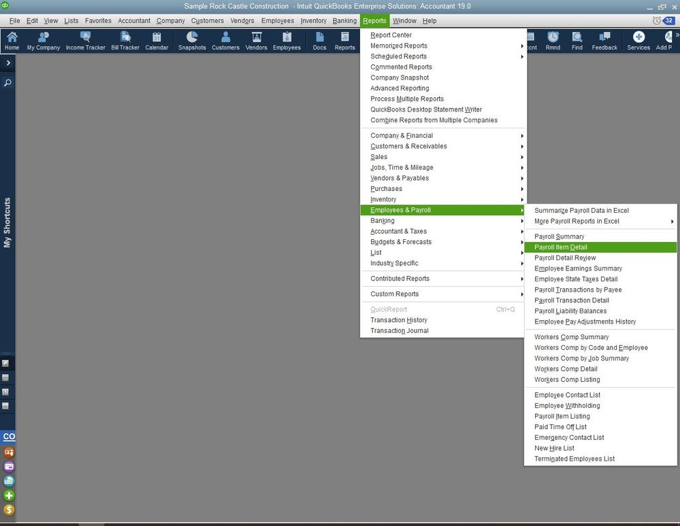Expand Scheduled Reports submenu
680x526 pixels.
point(443,56)
